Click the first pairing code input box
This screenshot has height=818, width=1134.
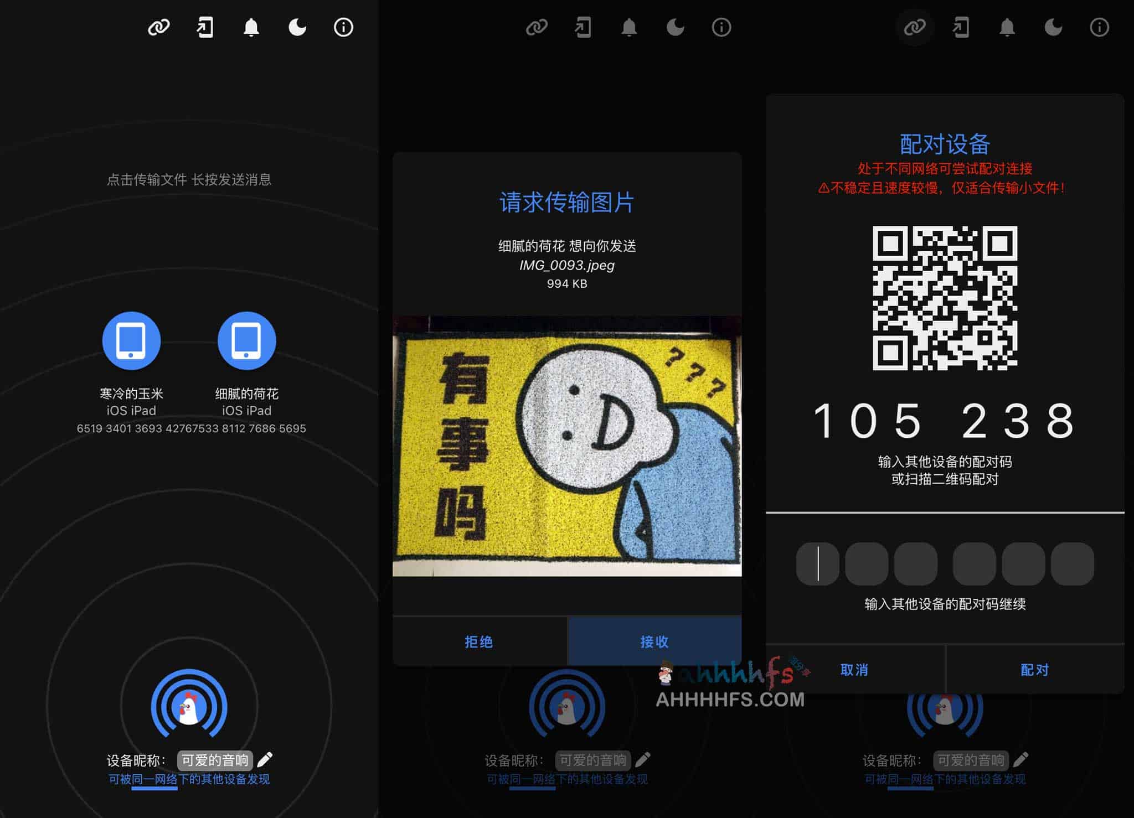click(x=818, y=564)
